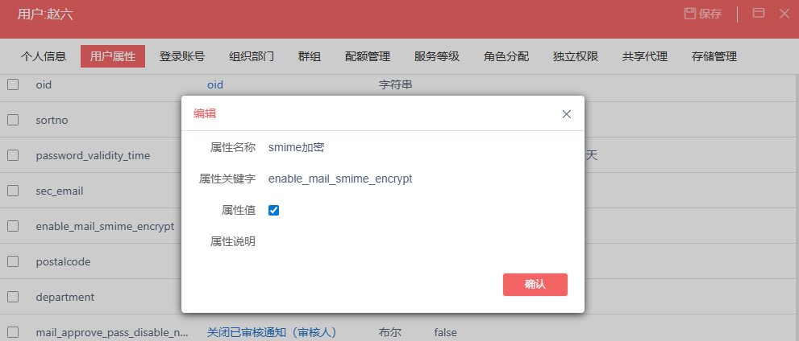Open the oid attribute link
The image size is (799, 341).
click(214, 84)
